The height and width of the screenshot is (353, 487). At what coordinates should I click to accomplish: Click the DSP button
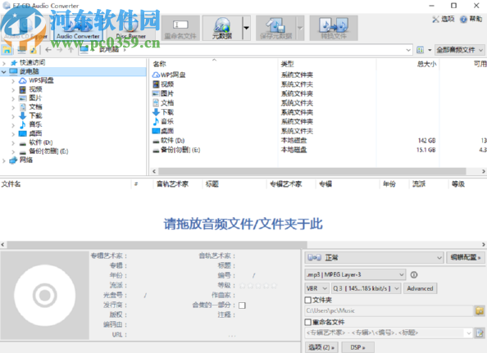tap(357, 347)
